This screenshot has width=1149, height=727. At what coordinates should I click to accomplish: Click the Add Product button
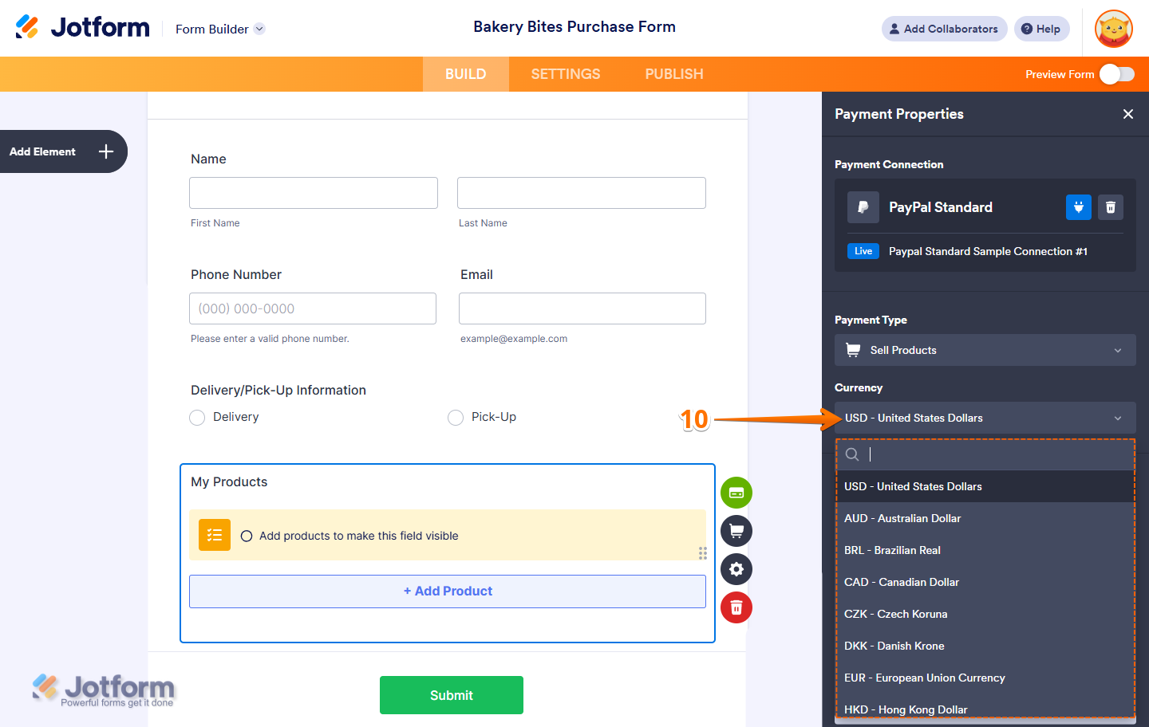tap(448, 591)
